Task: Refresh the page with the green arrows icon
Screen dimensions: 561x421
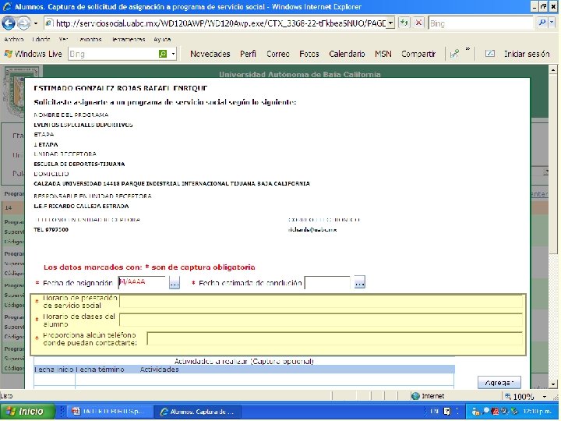Action: point(404,23)
